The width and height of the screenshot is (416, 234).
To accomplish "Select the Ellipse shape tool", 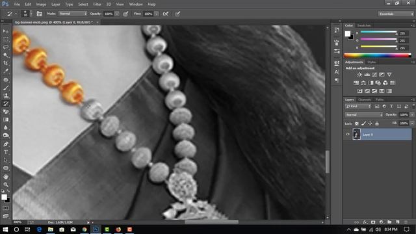I will coord(6,168).
